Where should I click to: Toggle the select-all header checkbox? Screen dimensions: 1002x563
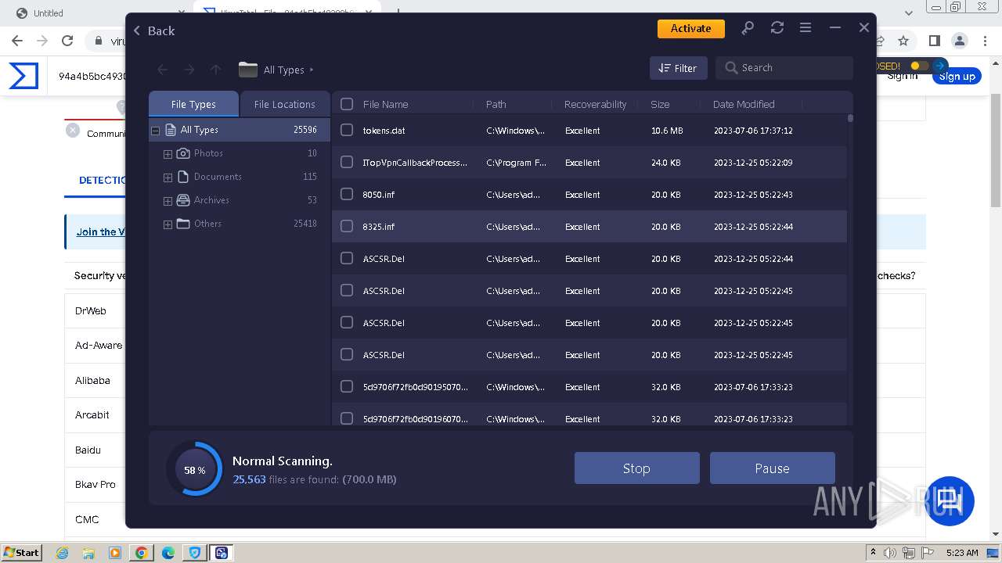[347, 104]
